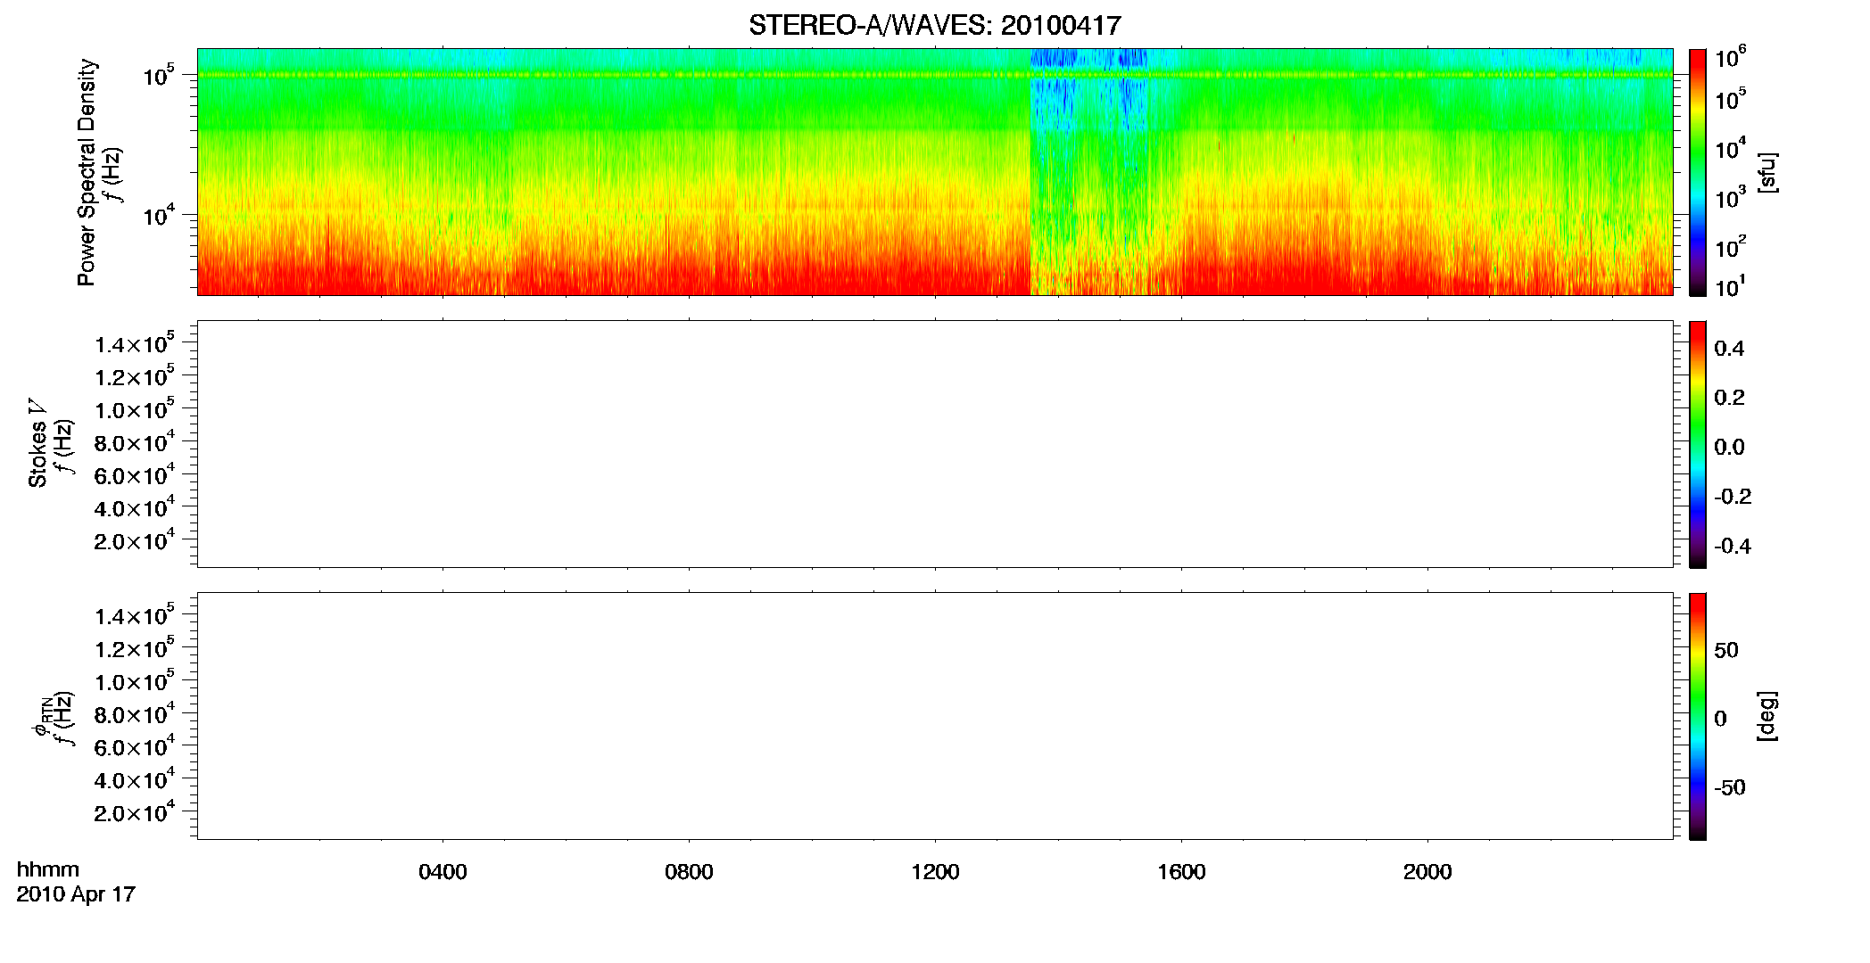Image resolution: width=1870 pixels, height=963 pixels.
Task: Click the 0.4 value on Stokes color bar
Action: (1729, 349)
